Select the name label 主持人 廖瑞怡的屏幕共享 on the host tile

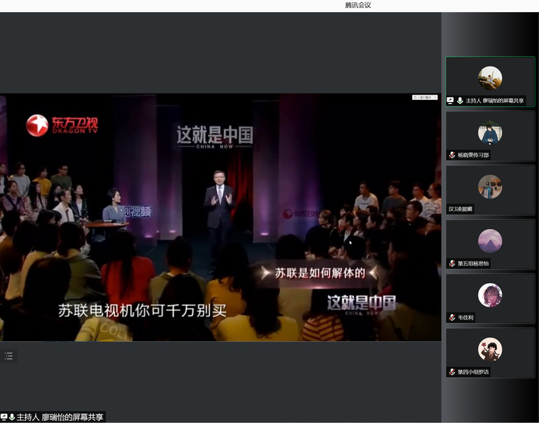coord(494,101)
